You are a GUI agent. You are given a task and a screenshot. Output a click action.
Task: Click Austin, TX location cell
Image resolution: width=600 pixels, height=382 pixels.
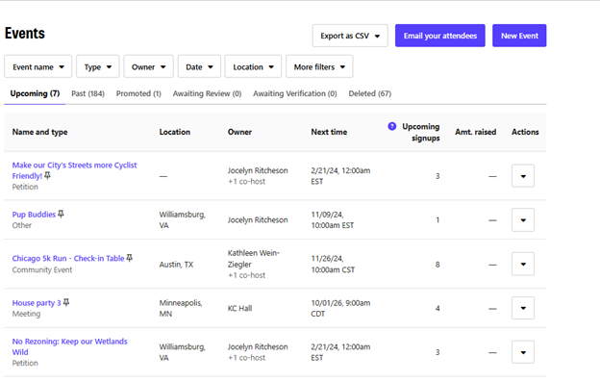(176, 265)
